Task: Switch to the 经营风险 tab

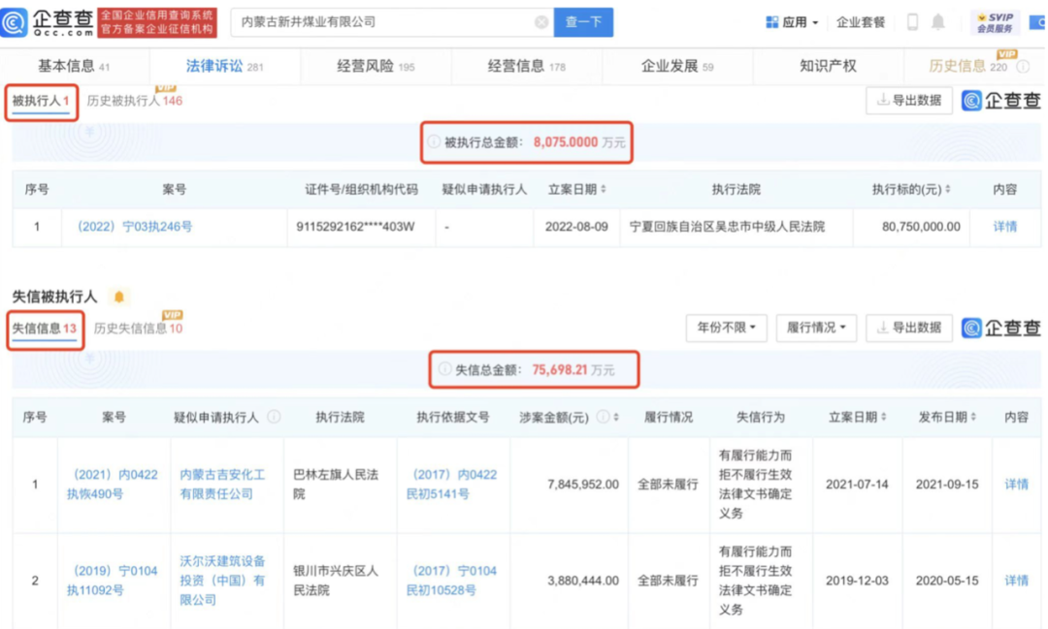Action: [x=376, y=66]
